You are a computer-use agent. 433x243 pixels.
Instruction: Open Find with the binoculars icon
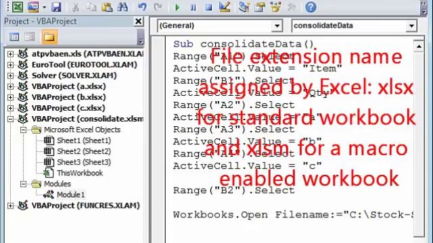pyautogui.click(x=122, y=7)
